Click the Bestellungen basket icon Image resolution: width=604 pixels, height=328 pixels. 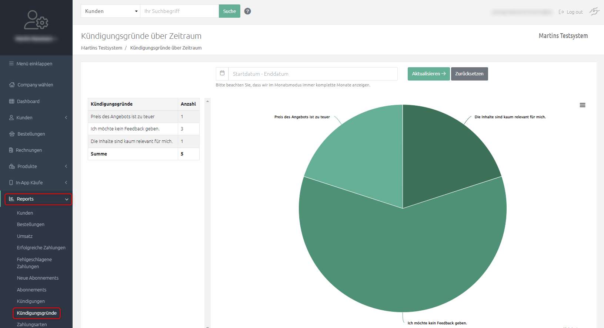12,134
